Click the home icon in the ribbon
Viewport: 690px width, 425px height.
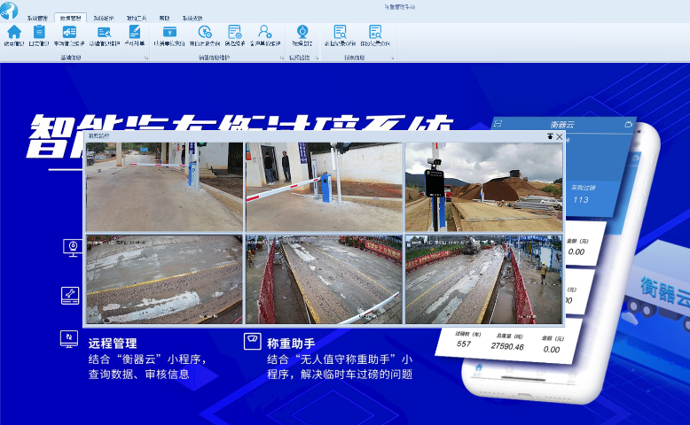[x=13, y=33]
